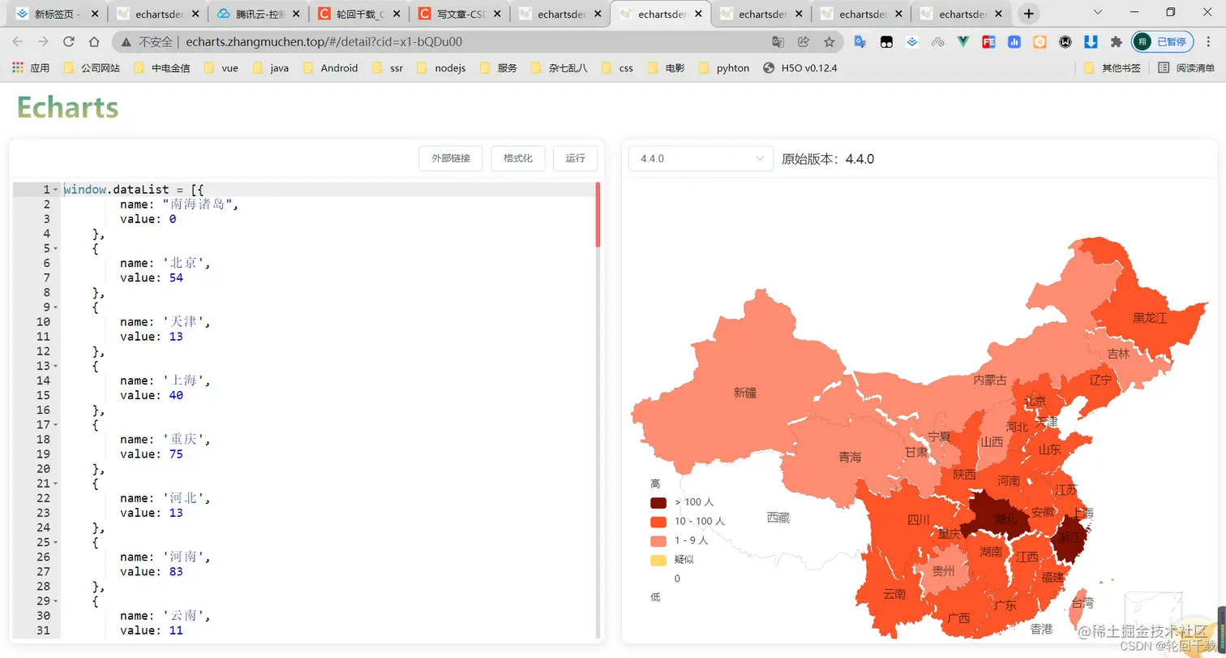Viewport: 1226px width, 658px height.
Task: Collapse code fold on the window.dataList line
Action: click(x=55, y=189)
